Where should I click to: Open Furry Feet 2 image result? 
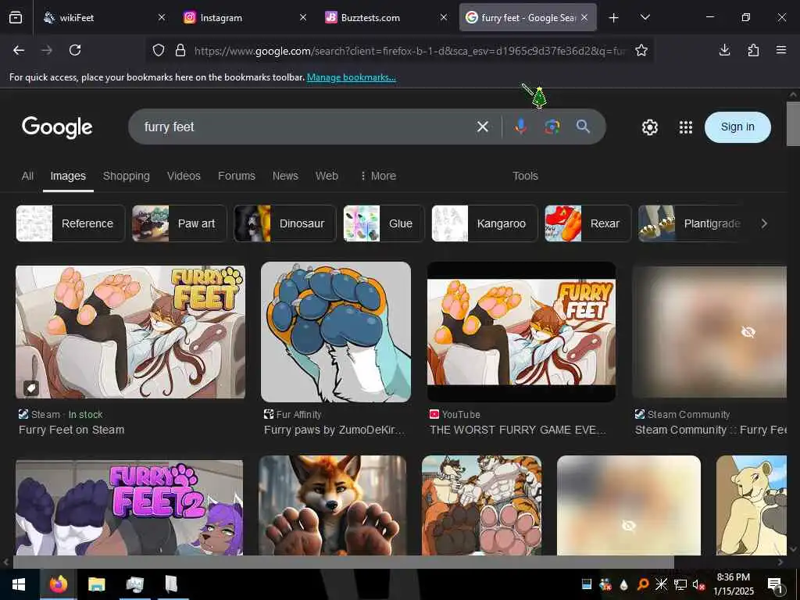(129, 507)
